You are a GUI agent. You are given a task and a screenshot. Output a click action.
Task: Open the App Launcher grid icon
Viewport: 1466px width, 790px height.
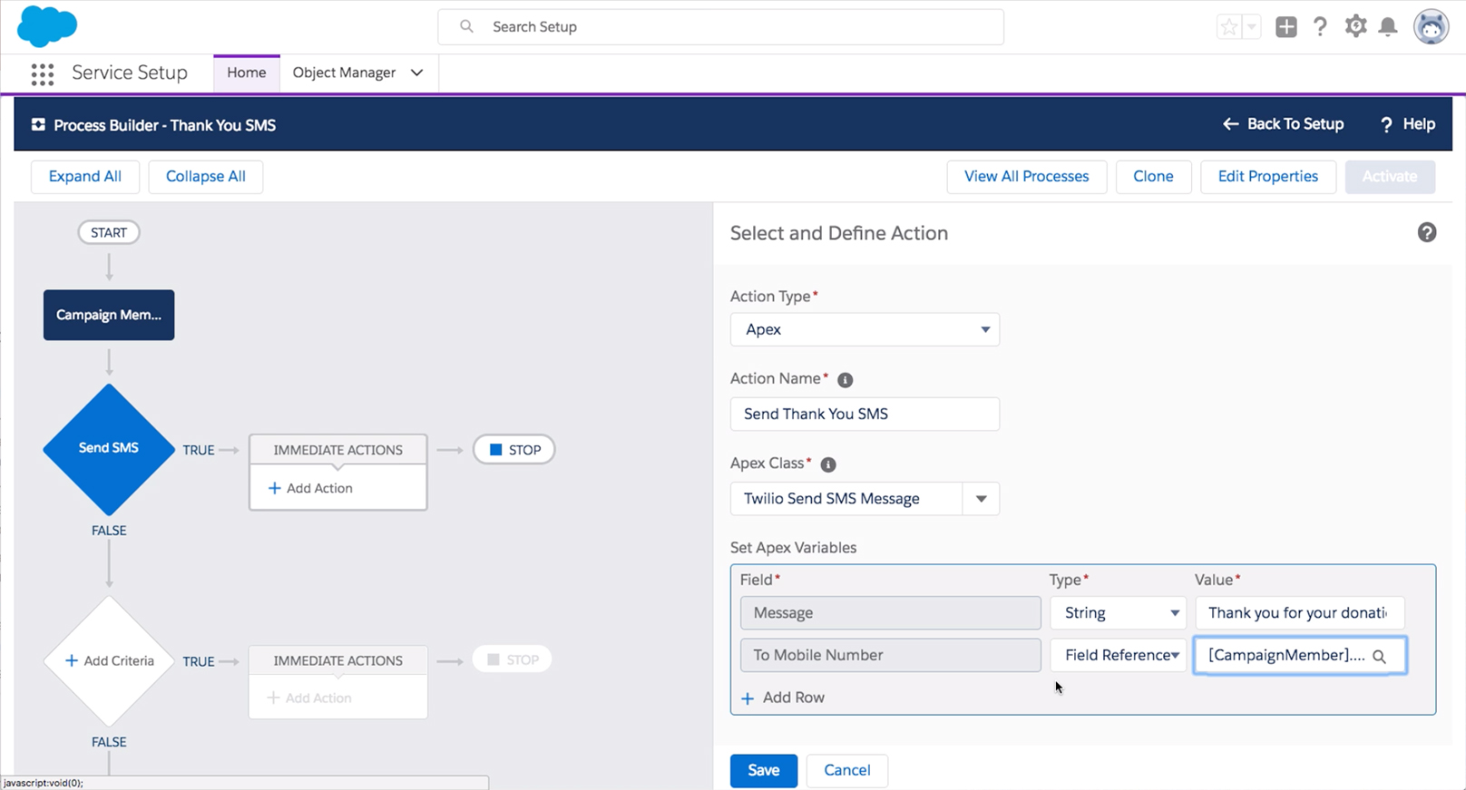coord(42,73)
